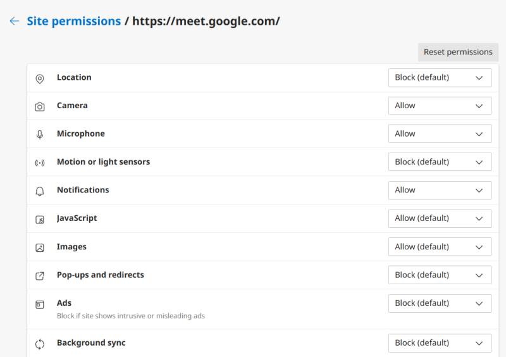Click the Images label
This screenshot has width=506, height=357.
coord(71,247)
